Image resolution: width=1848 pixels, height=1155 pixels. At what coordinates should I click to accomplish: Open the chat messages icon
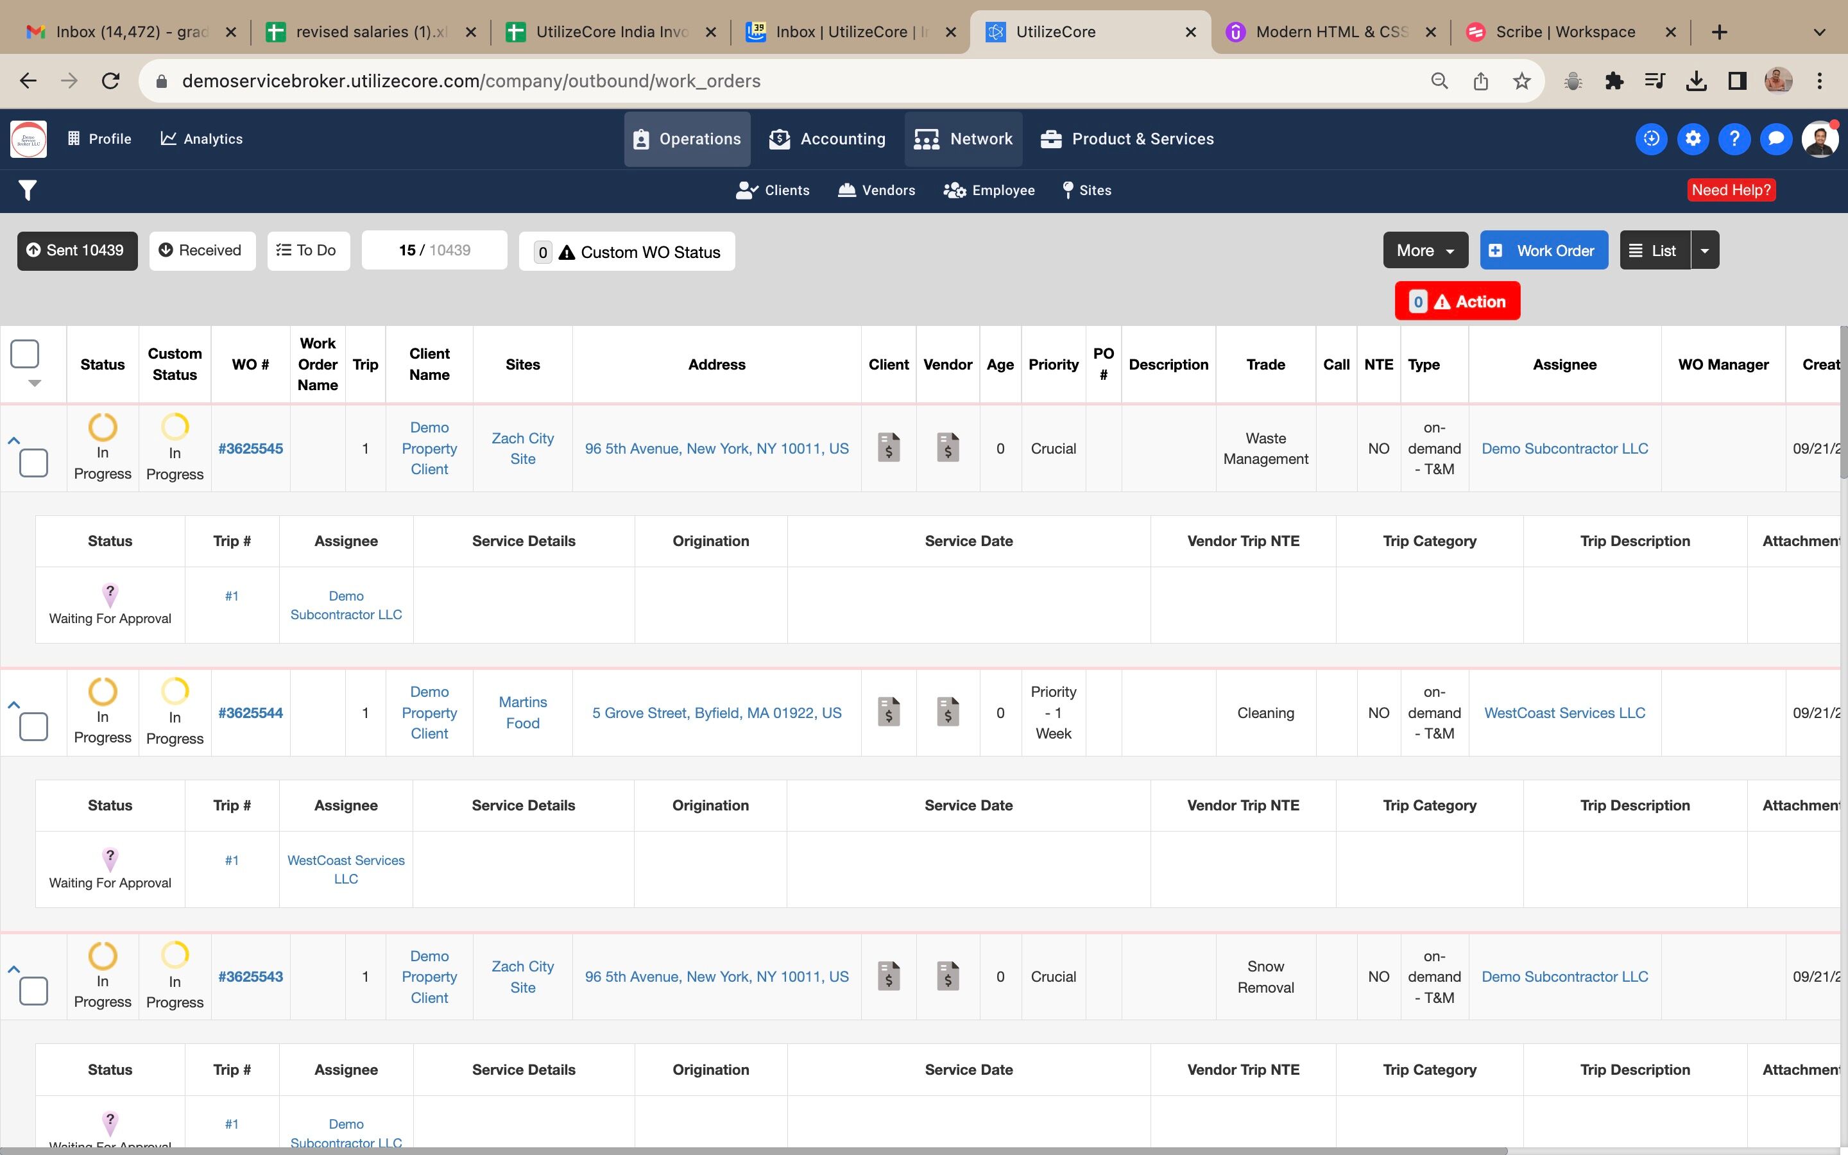[x=1775, y=139]
